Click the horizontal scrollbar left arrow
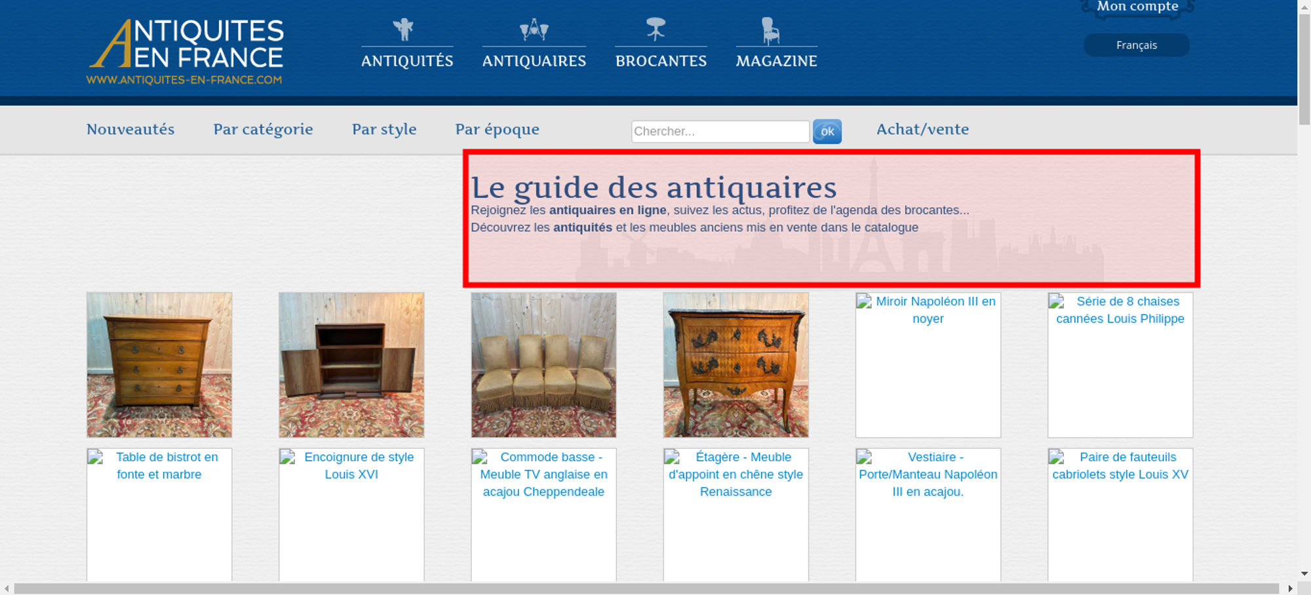Viewport: 1311px width, 595px height. coord(7,588)
